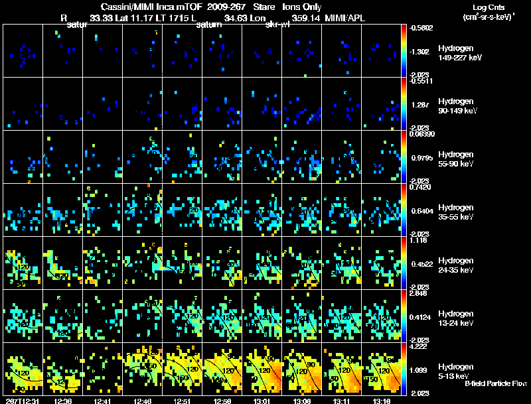Select the 'Hydrogen 90-149 keV' row label
The width and height of the screenshot is (531, 404).
[458, 106]
